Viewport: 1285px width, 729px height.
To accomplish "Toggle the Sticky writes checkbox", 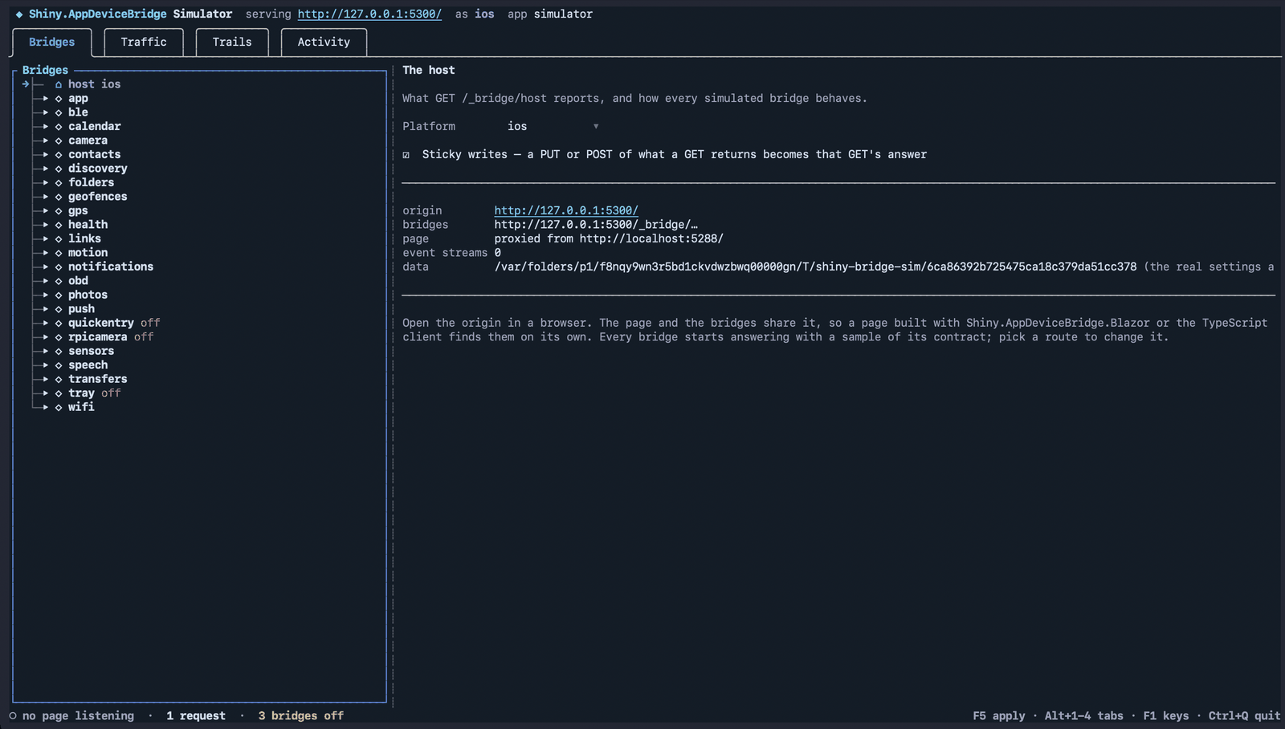I will click(406, 154).
